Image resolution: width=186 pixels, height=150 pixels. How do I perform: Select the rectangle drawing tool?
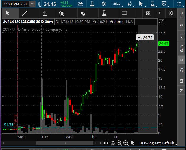click(124, 13)
